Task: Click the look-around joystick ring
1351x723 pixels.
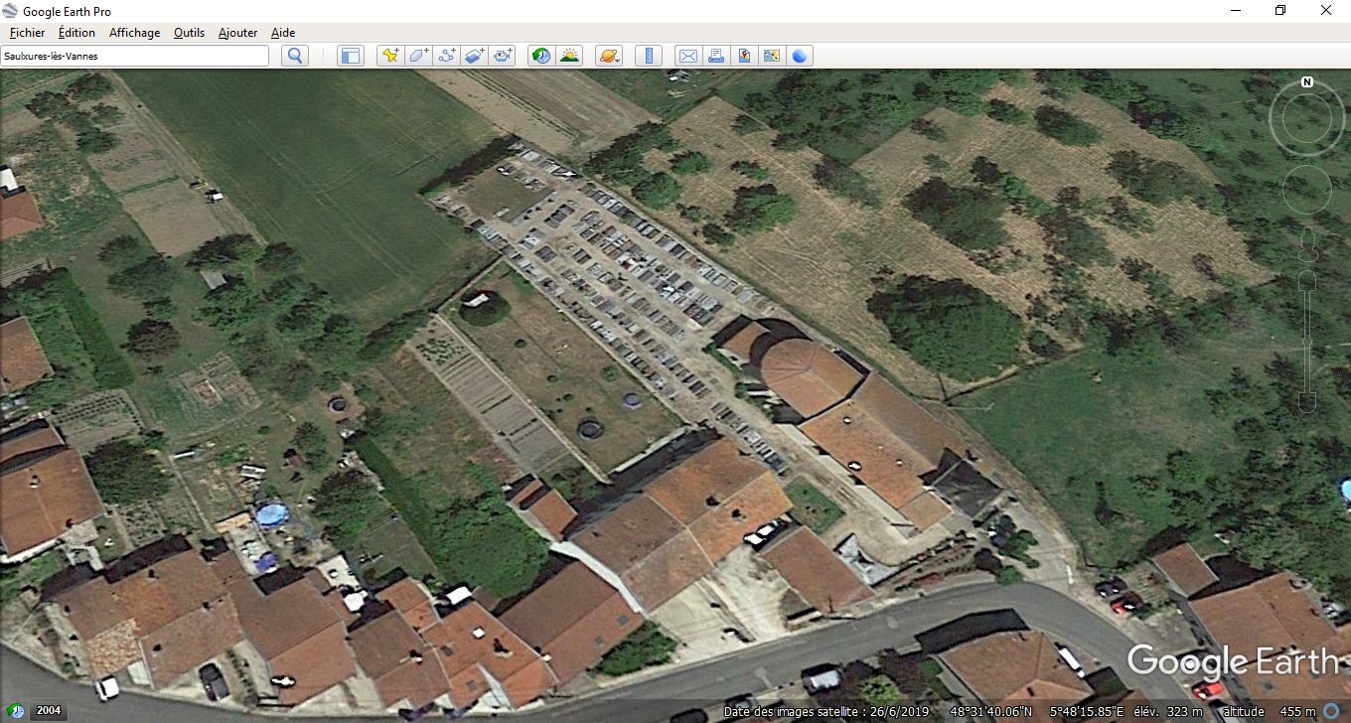Action: [1307, 118]
